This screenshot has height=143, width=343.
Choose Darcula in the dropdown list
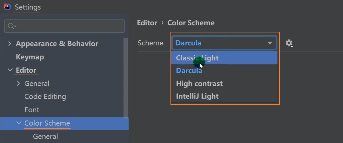[x=189, y=71]
